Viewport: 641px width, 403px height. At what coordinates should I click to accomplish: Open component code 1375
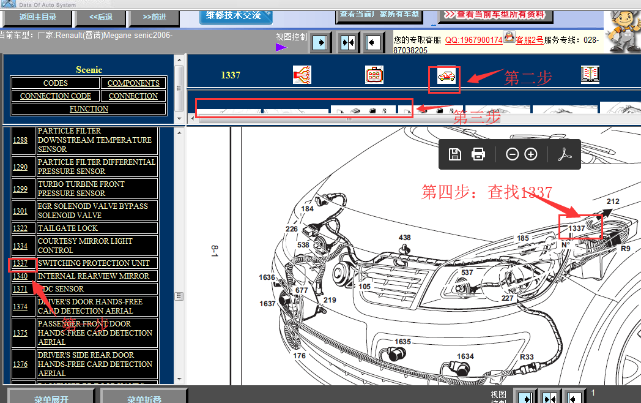(20, 333)
